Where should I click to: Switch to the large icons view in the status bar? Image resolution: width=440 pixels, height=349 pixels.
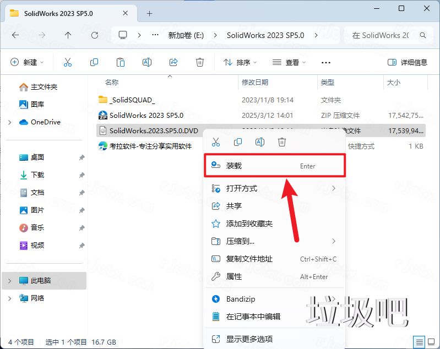point(431,342)
